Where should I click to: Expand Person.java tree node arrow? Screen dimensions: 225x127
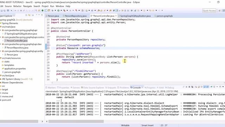(3, 55)
